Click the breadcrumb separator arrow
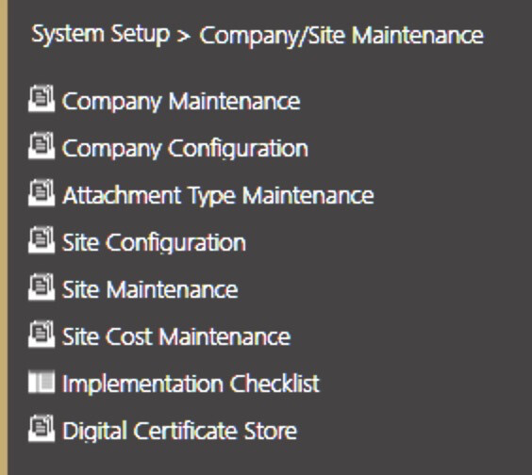This screenshot has height=475, width=532. coord(184,36)
